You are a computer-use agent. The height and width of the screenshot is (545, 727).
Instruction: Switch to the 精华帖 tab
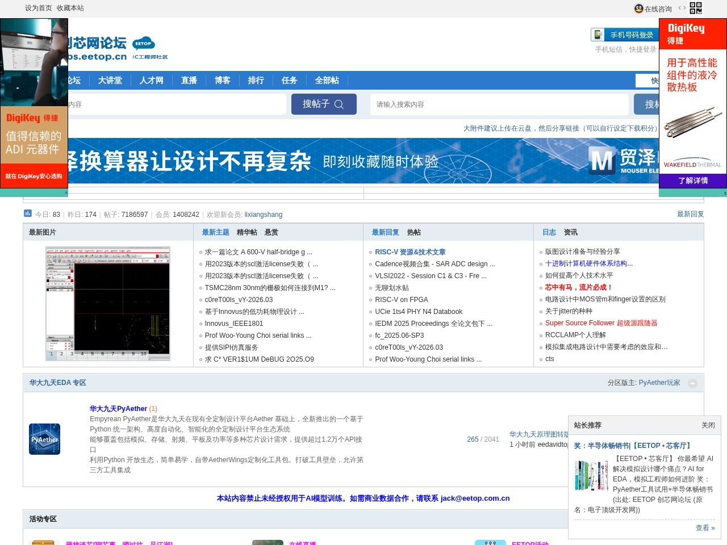click(247, 232)
